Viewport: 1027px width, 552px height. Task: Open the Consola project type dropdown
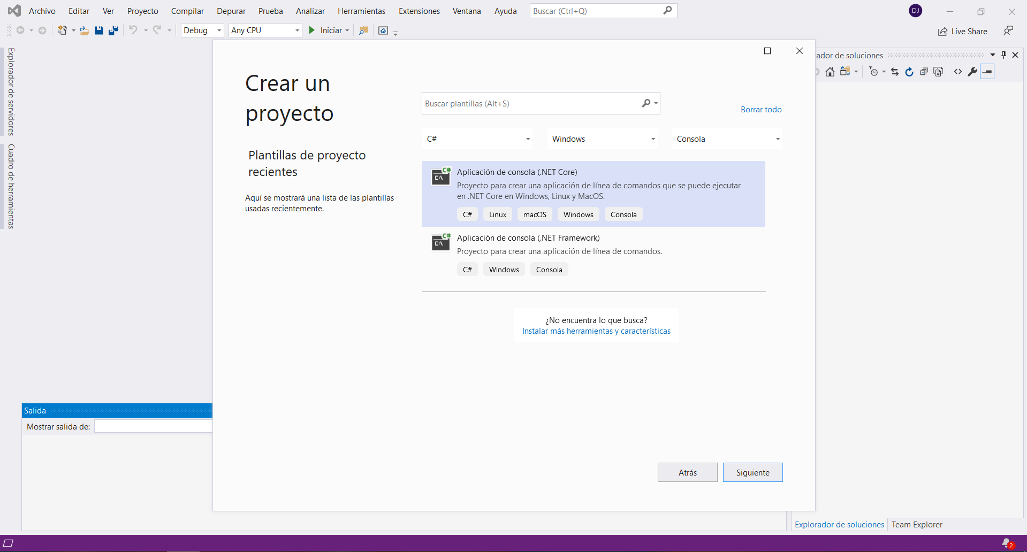coord(727,139)
